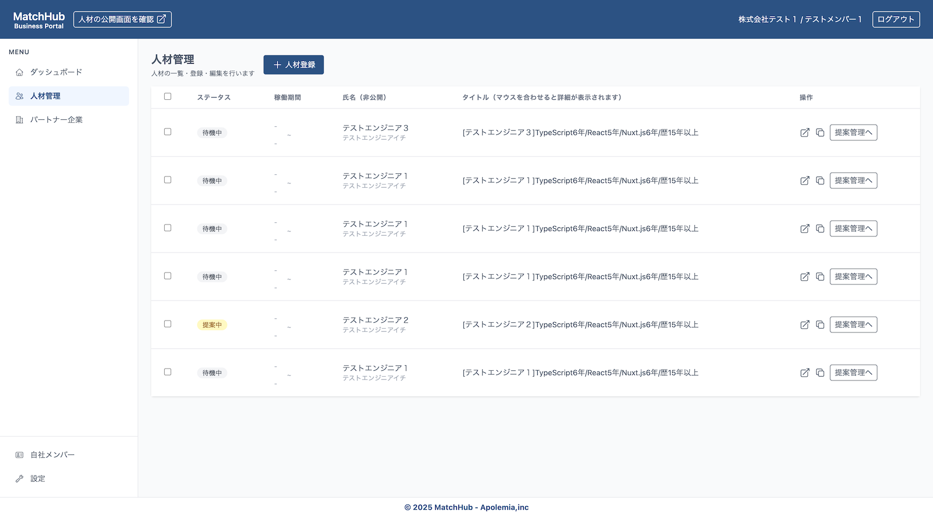Click the 自社メンバー ID card icon
This screenshot has height=517, width=933.
click(x=19, y=455)
